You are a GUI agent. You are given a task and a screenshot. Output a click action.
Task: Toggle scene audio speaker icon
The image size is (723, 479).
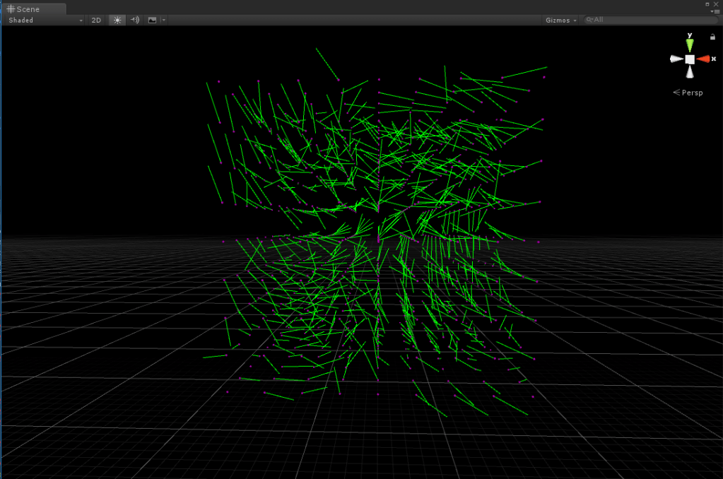[x=135, y=20]
